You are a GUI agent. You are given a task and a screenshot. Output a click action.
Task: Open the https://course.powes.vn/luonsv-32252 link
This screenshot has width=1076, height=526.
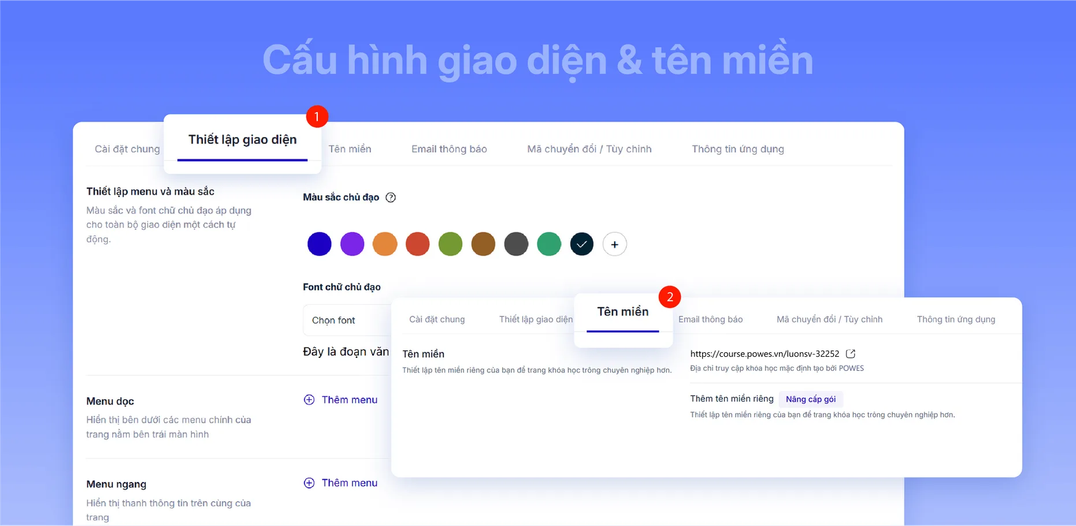765,354
